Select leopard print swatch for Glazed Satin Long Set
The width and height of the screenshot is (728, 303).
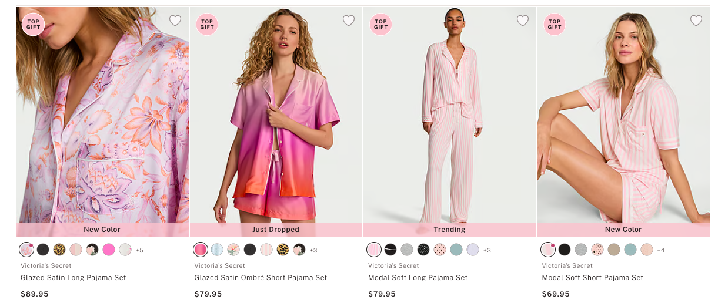pyautogui.click(x=59, y=250)
